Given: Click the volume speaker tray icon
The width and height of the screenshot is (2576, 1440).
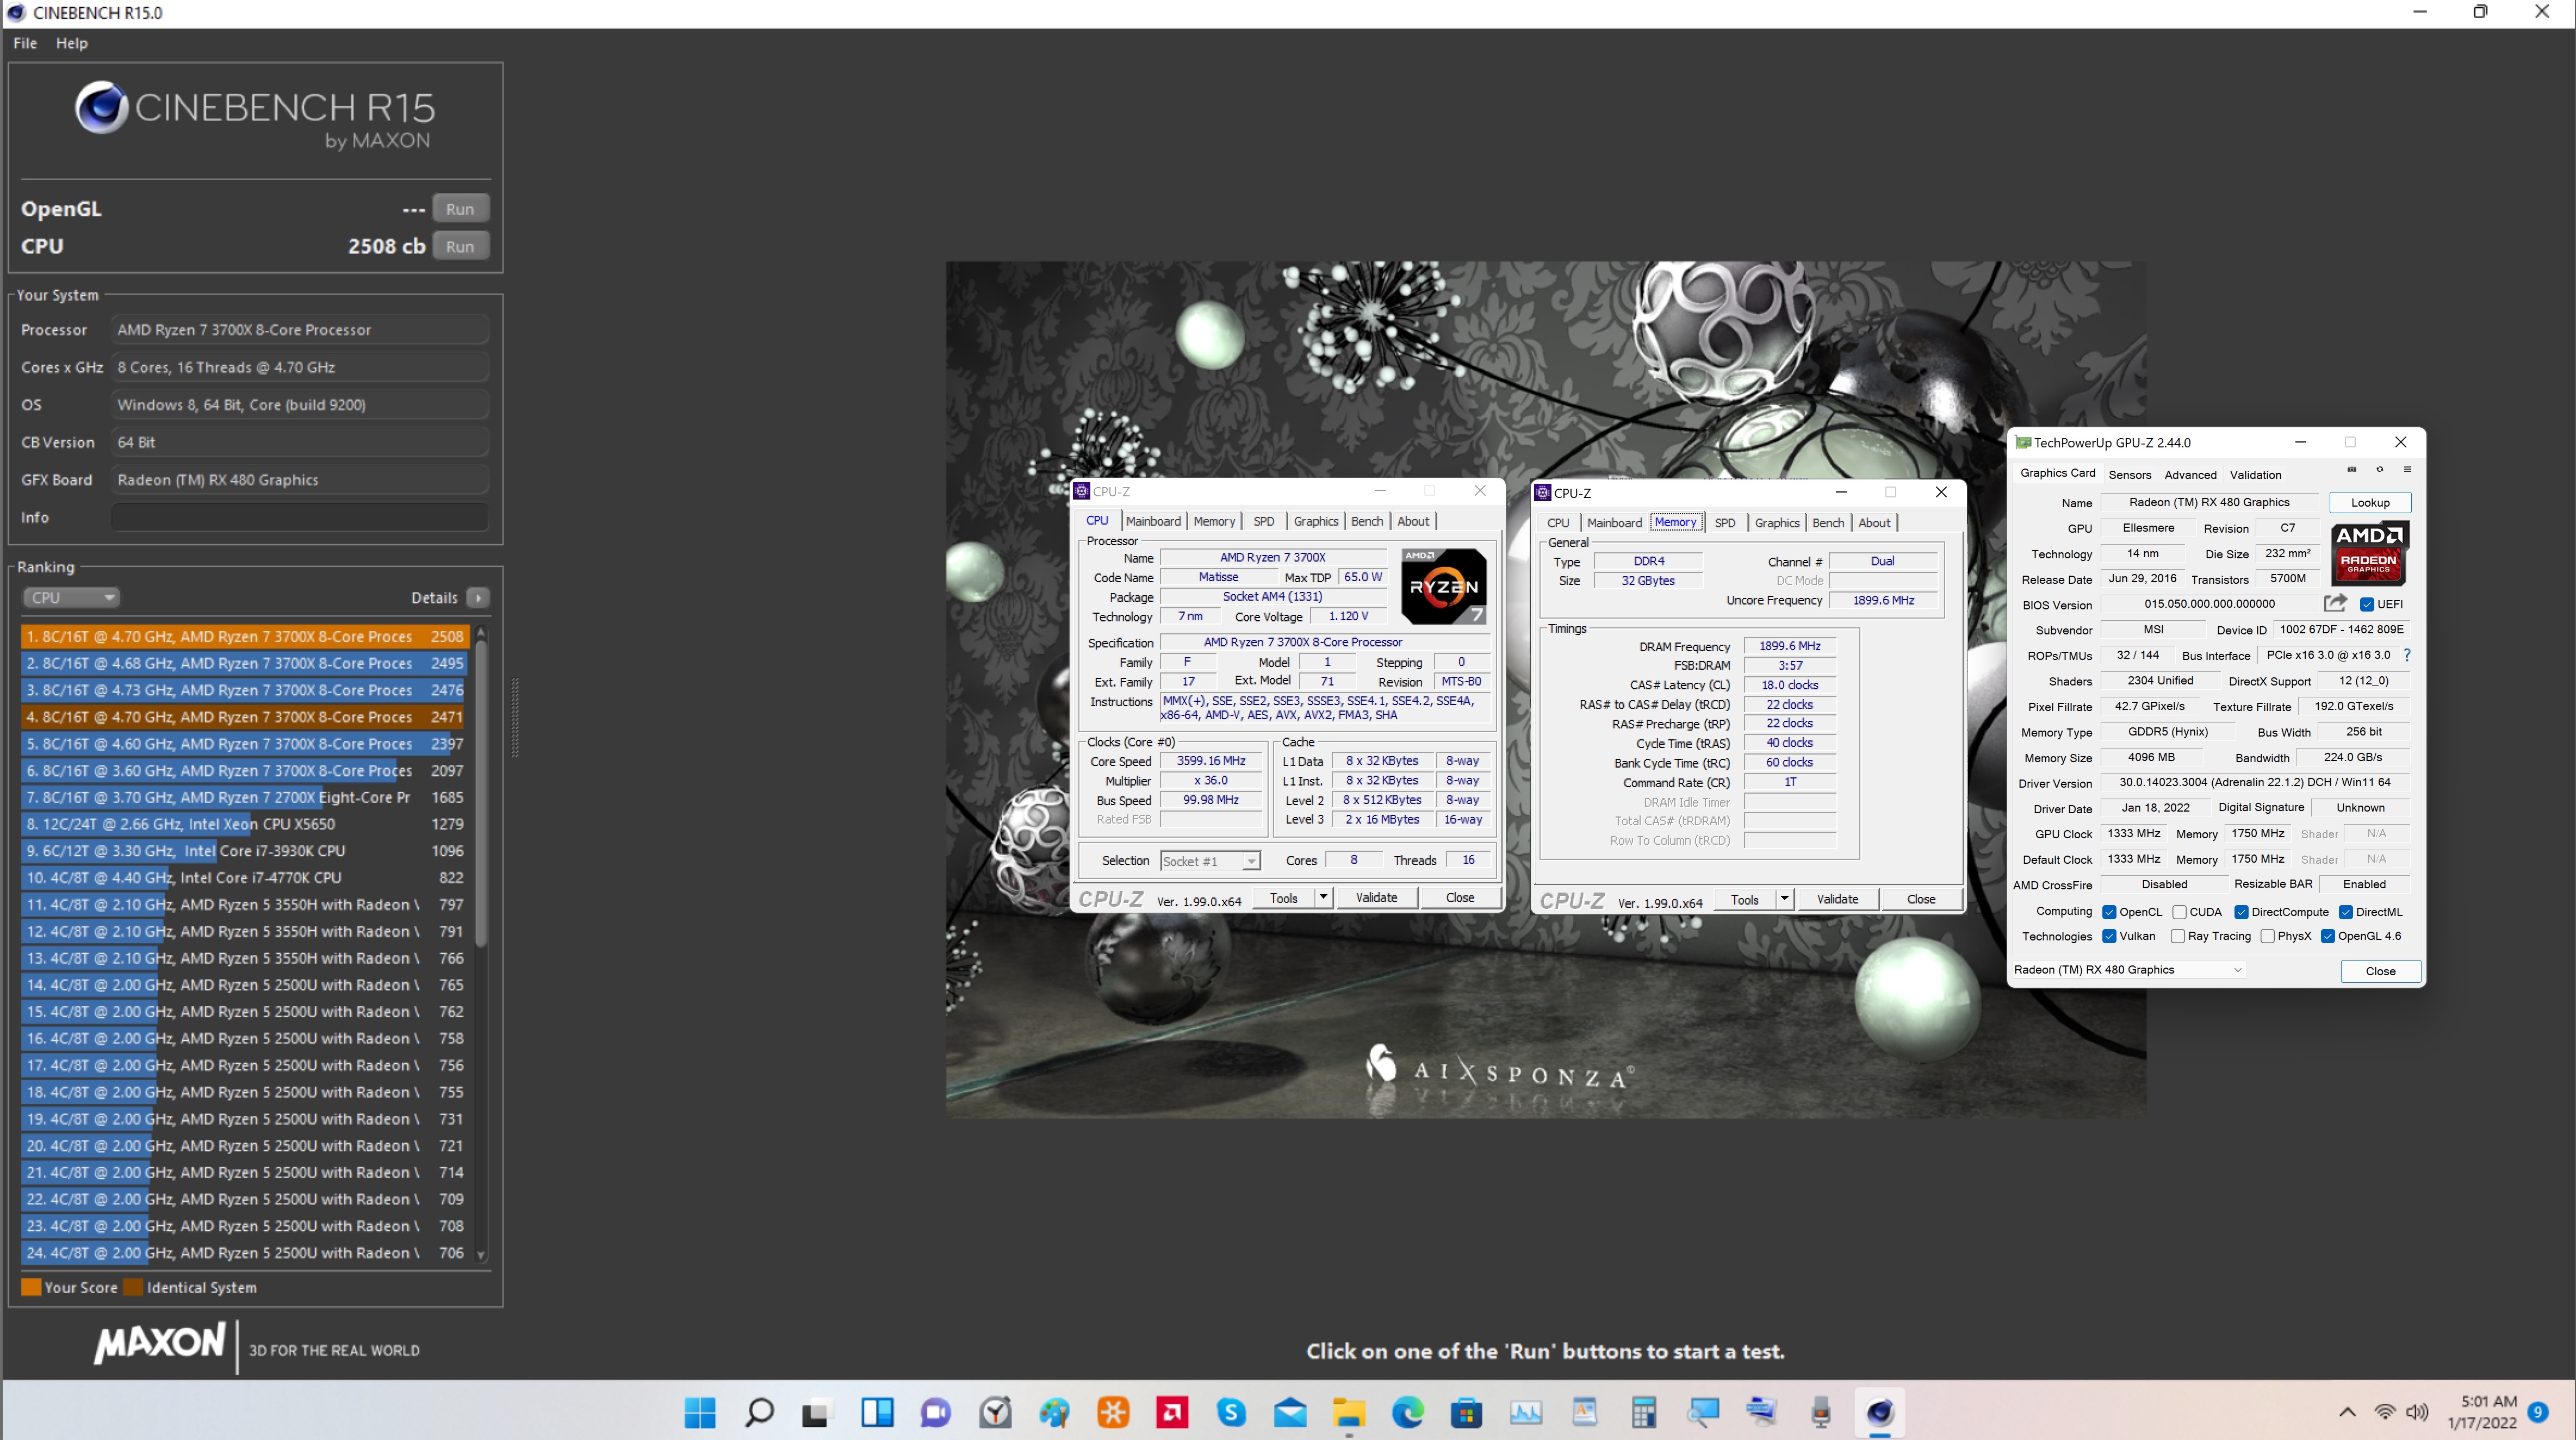Looking at the screenshot, I should (2417, 1412).
